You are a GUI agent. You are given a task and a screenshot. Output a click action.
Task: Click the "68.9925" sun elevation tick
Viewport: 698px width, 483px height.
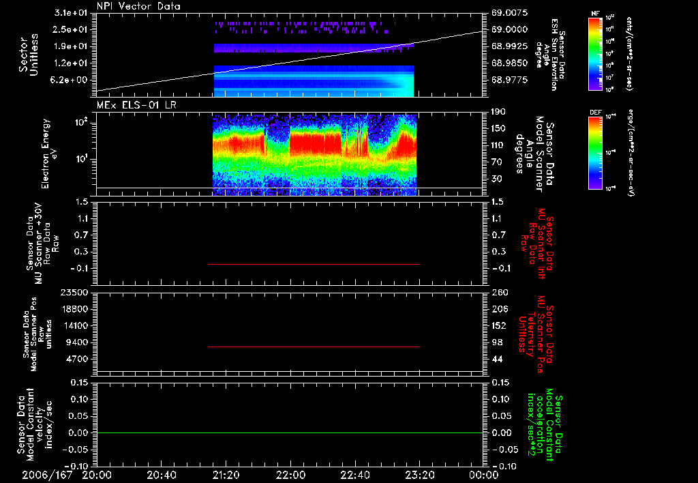pyautogui.click(x=510, y=46)
